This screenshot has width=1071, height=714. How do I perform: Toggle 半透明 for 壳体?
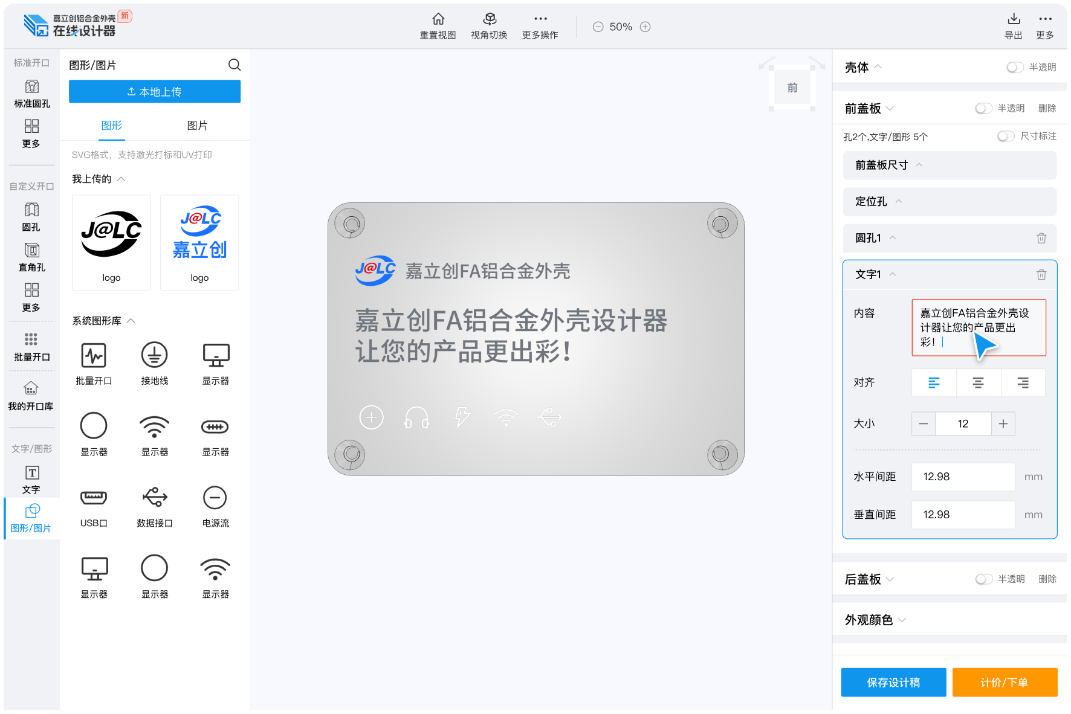coord(1015,67)
